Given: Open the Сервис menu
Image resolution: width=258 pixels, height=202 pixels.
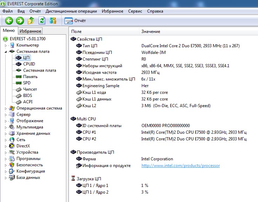Looking at the screenshot, I should [135, 11].
